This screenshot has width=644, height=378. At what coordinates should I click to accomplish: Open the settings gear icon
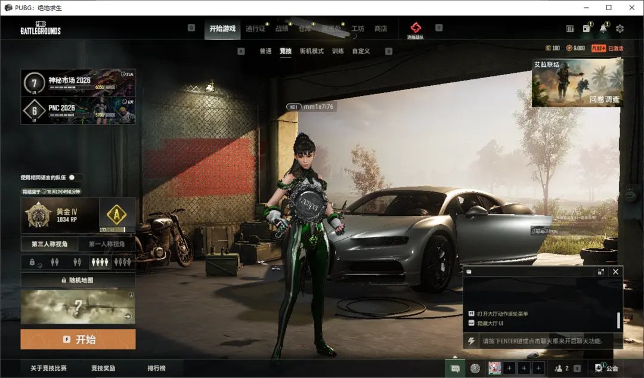click(620, 29)
